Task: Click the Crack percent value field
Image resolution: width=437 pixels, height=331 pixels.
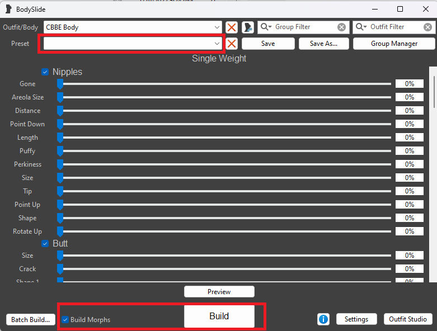Action: click(x=410, y=269)
